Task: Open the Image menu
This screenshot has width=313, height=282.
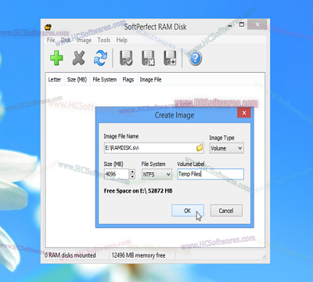Action: tap(84, 40)
